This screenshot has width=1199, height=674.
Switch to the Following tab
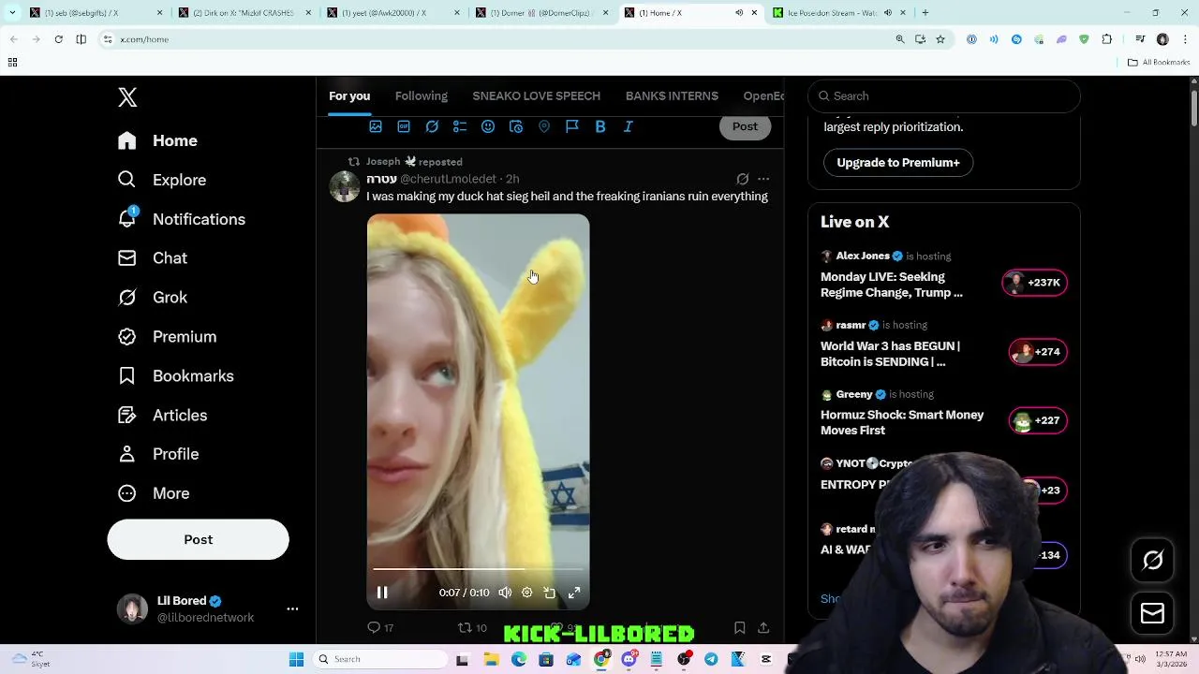click(422, 95)
